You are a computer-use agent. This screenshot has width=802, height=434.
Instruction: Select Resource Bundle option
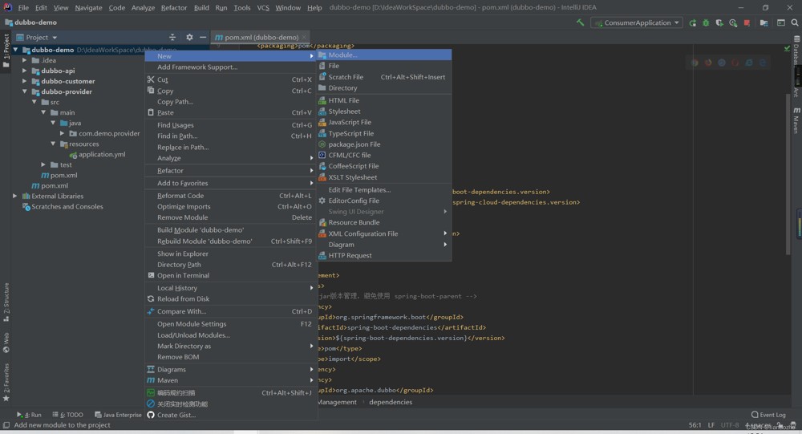[x=383, y=222]
